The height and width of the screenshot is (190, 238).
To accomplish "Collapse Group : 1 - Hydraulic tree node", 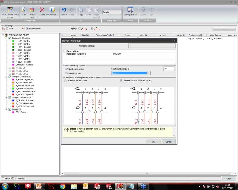I will pyautogui.click(x=6, y=77).
